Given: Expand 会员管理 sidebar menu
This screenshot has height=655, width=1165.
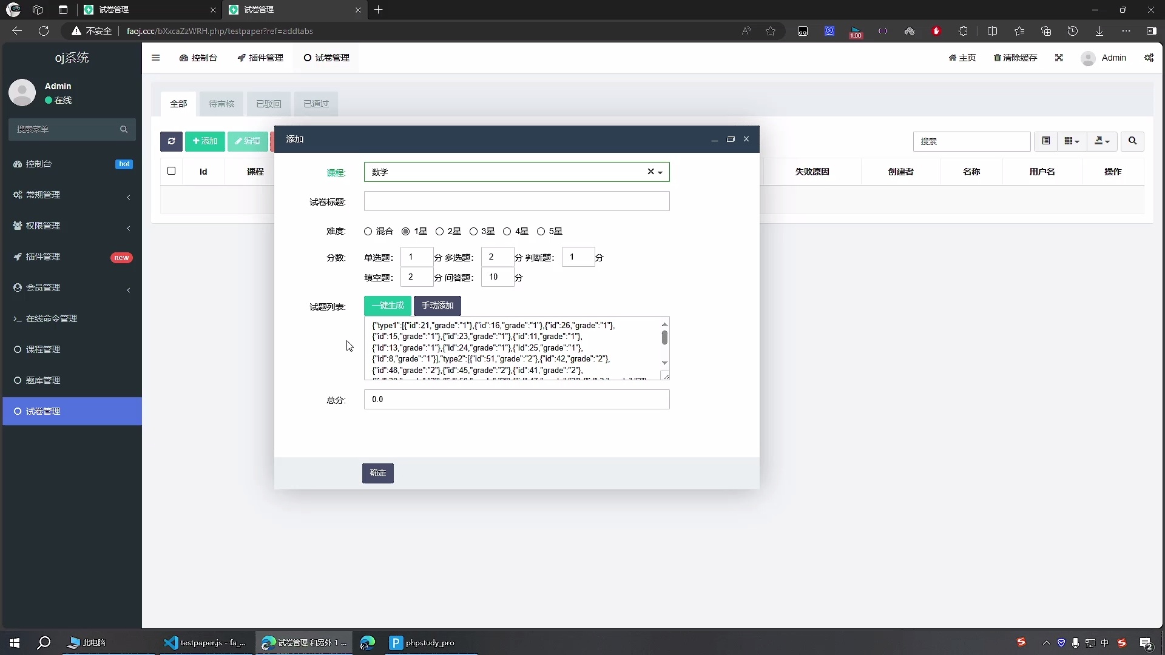Looking at the screenshot, I should click(72, 288).
